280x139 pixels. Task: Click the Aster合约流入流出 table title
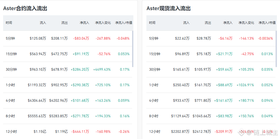coord(25,8)
